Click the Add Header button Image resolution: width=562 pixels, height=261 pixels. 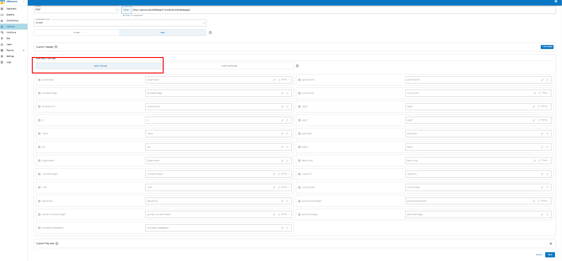pos(547,47)
